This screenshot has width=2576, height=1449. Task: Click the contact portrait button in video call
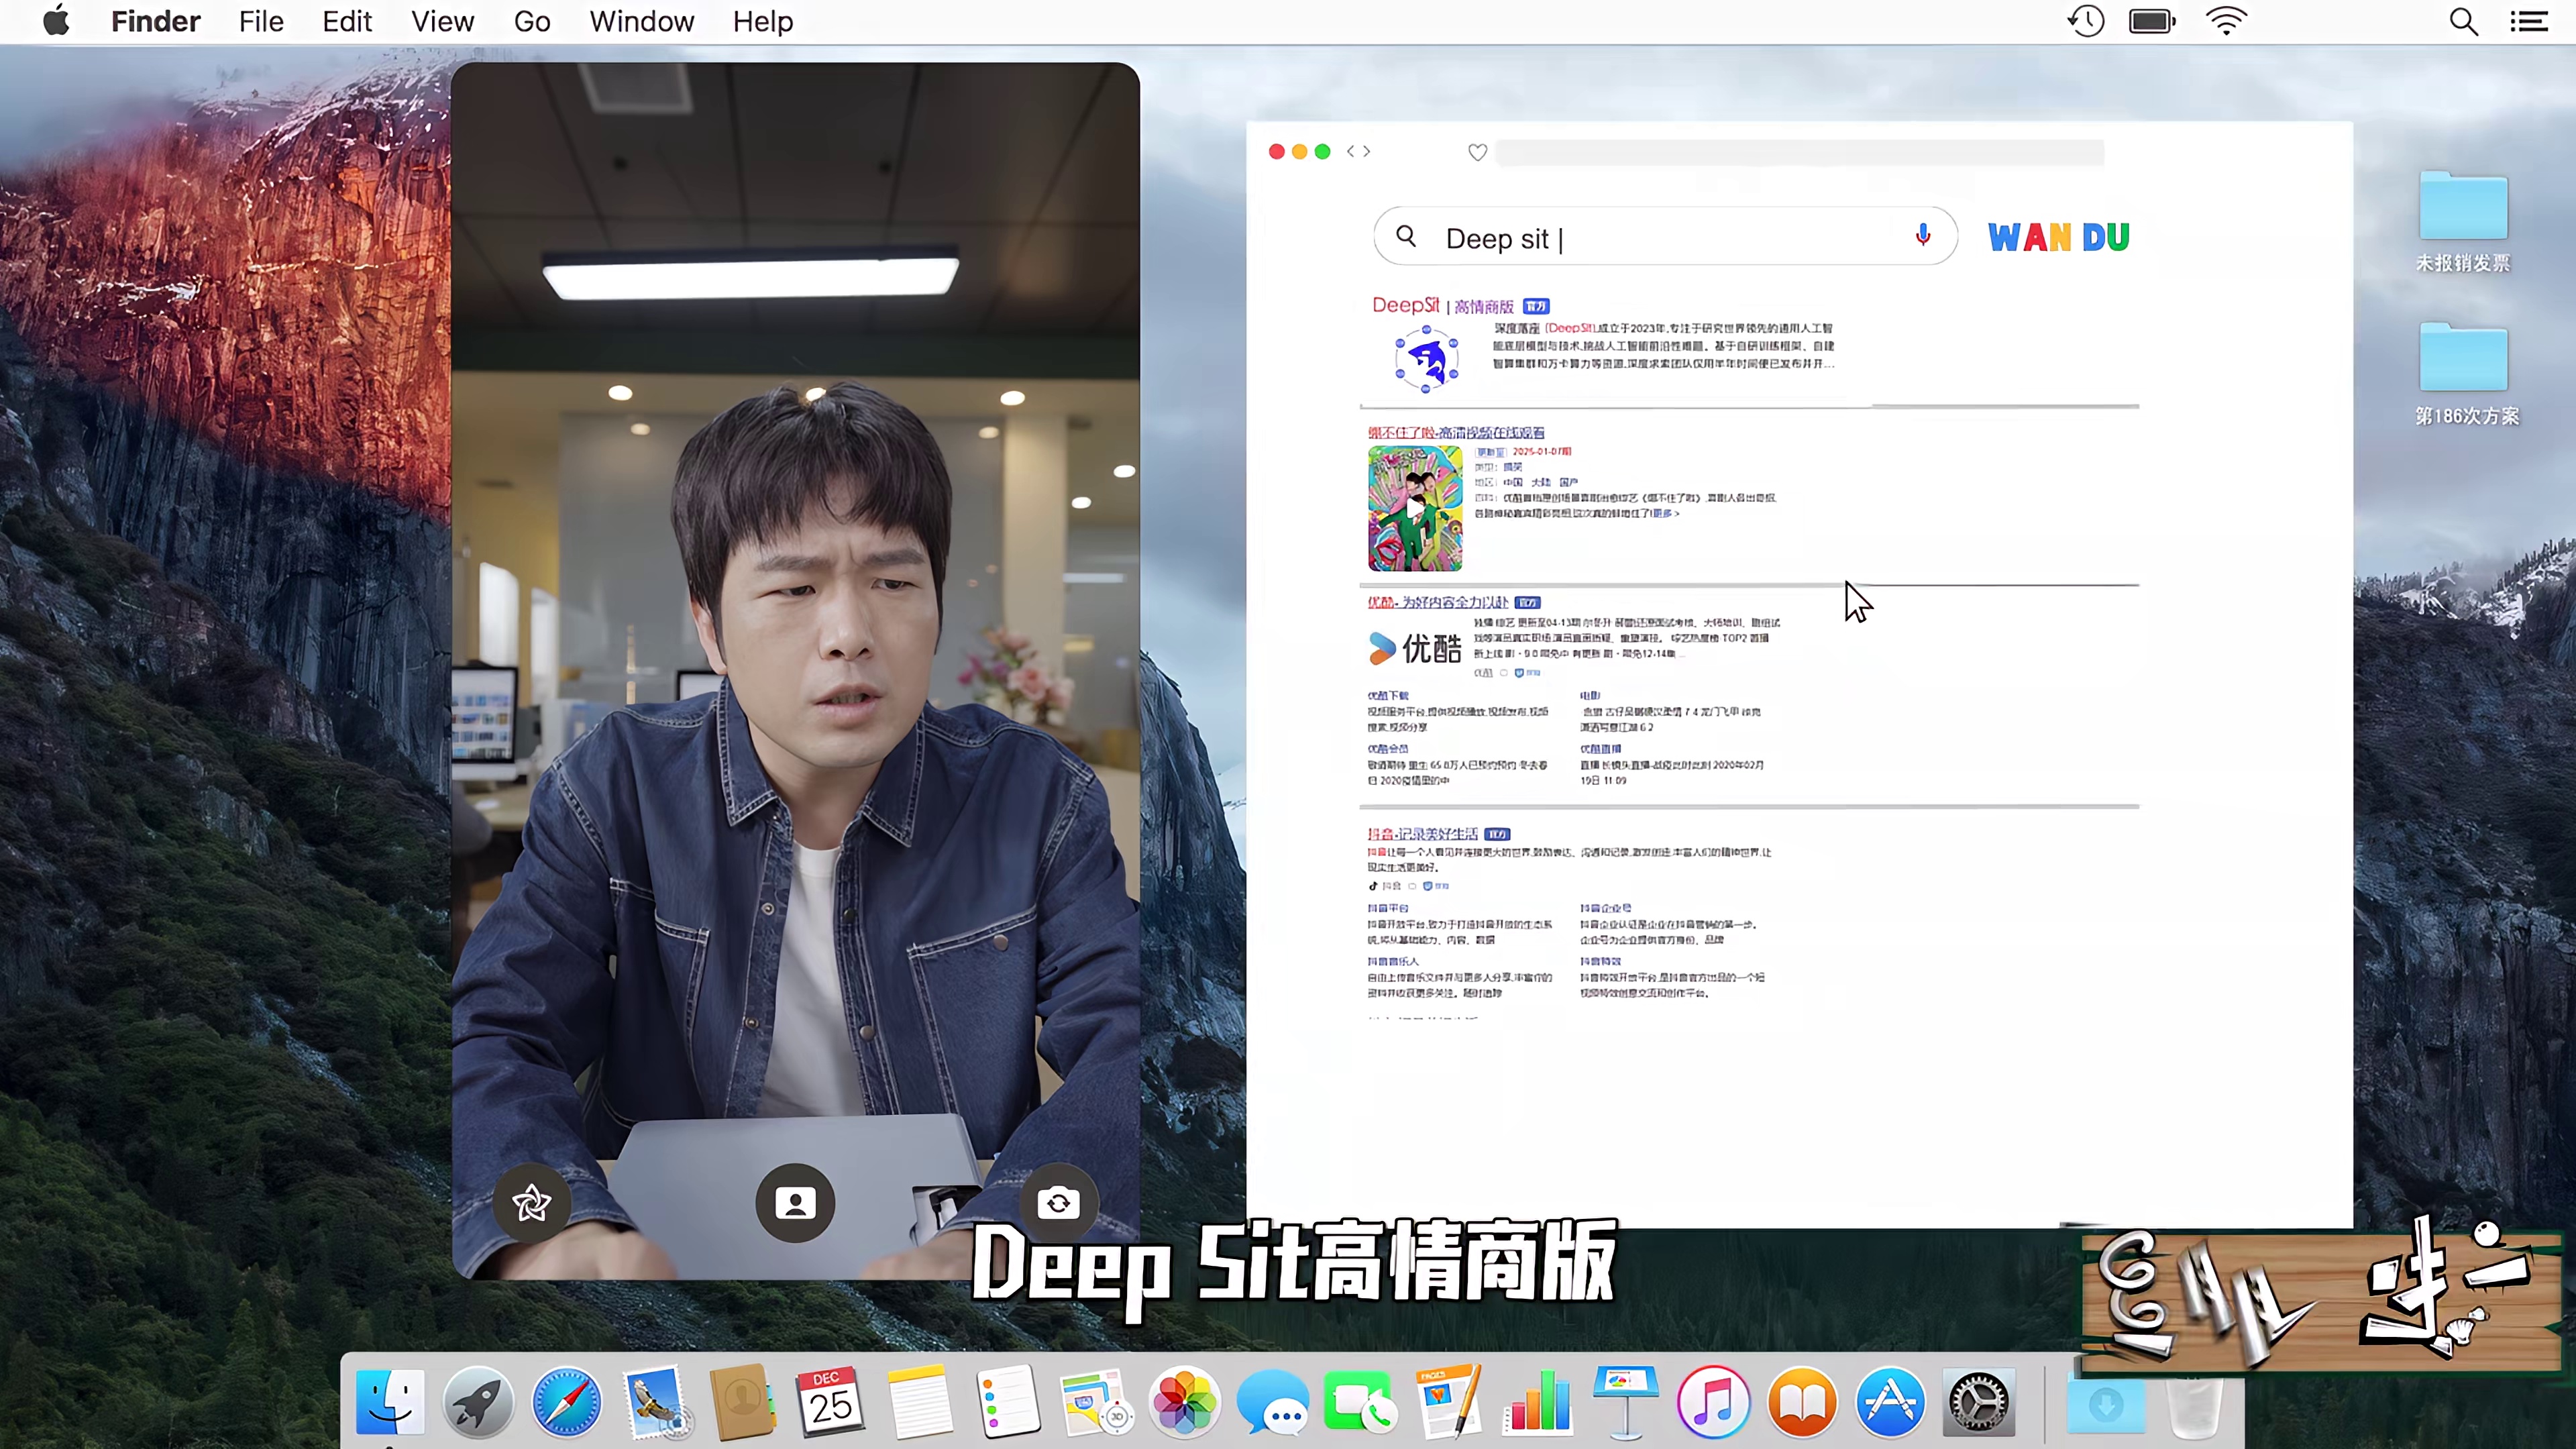tap(795, 1202)
